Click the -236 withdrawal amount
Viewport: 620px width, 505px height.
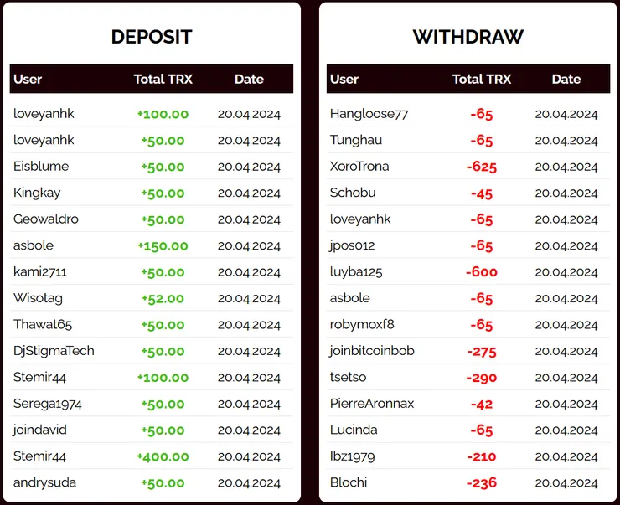(x=482, y=483)
